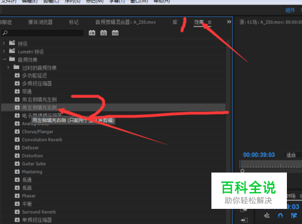Click the nest sequences toggle icon beside Snap

point(267,216)
